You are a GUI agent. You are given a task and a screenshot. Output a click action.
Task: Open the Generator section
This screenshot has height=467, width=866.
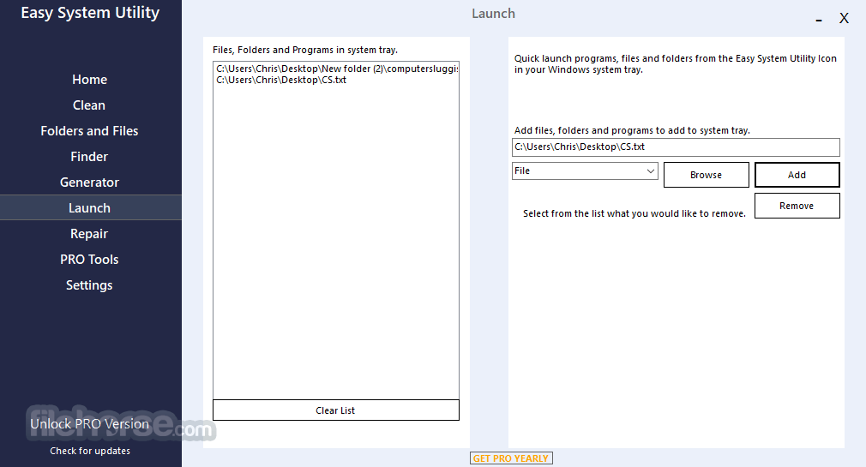click(x=89, y=183)
